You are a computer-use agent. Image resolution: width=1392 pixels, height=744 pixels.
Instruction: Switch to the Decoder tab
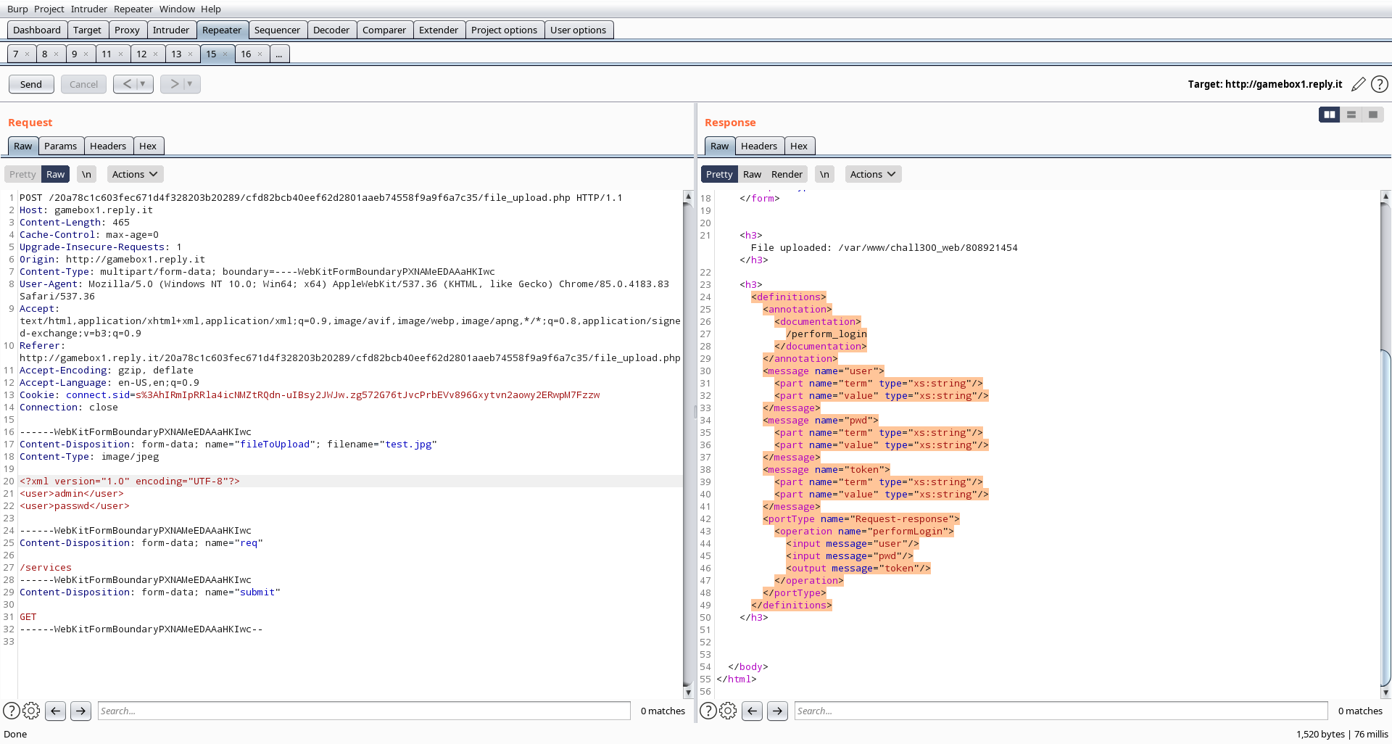click(331, 30)
